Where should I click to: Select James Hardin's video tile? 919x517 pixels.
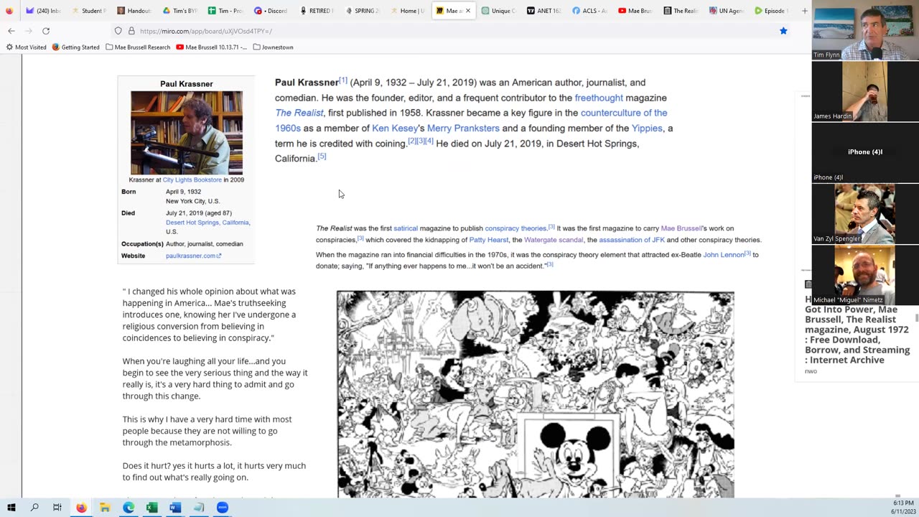pos(865,91)
